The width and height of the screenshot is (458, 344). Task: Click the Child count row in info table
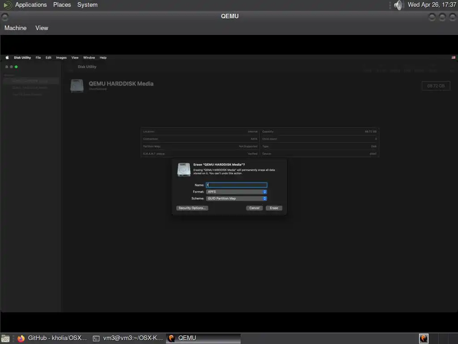click(x=319, y=139)
